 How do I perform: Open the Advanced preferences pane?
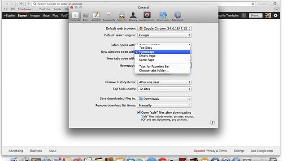click(178, 17)
